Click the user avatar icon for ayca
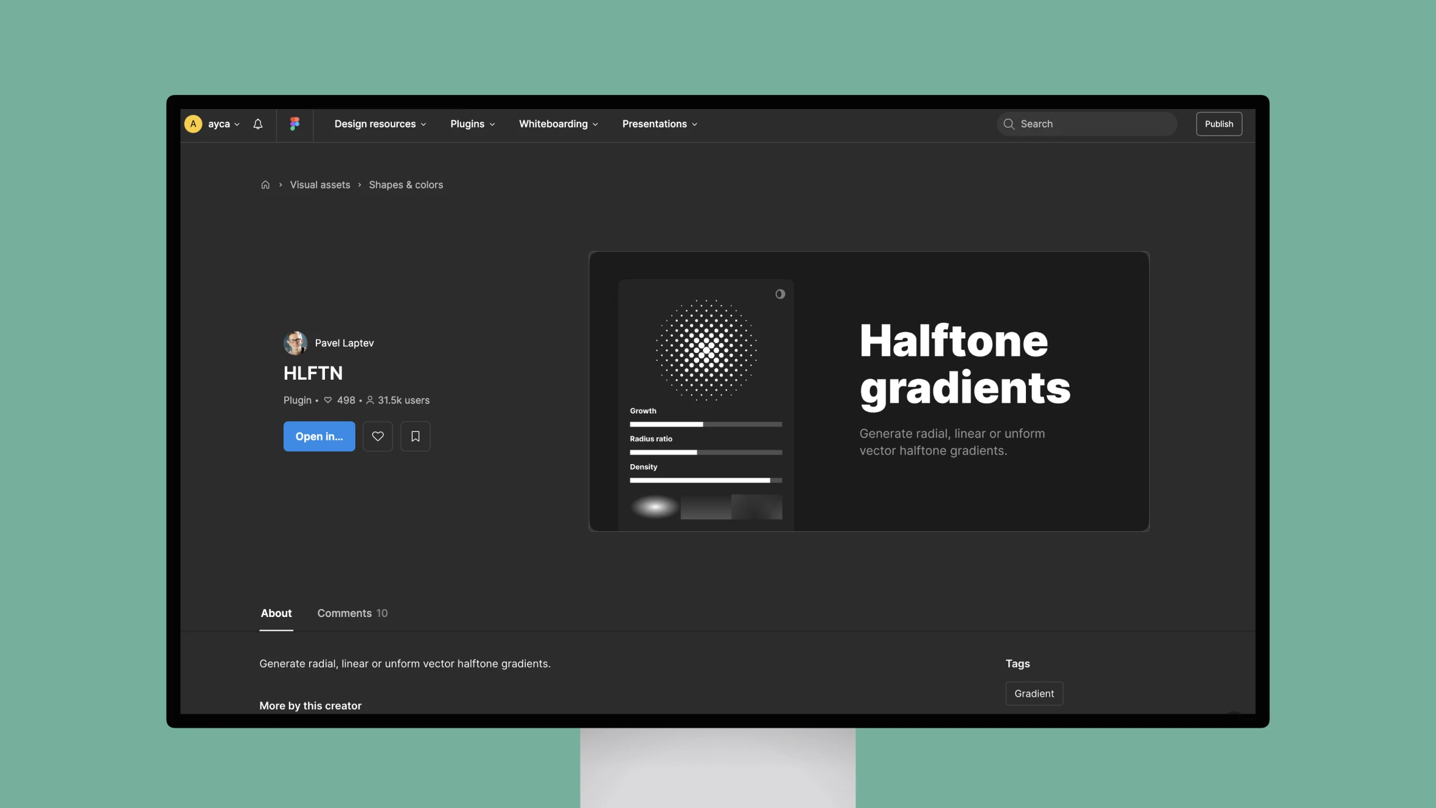Screen dimensions: 1436x808 [192, 122]
